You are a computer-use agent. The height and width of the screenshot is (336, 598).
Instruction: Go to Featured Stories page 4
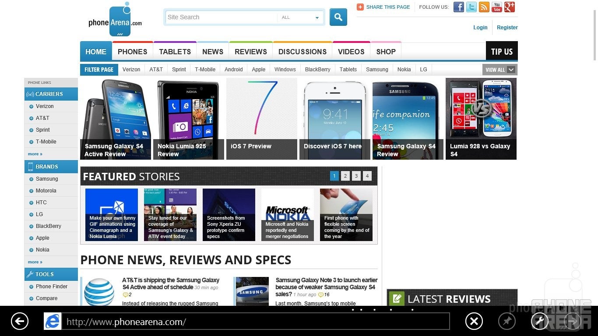click(367, 176)
